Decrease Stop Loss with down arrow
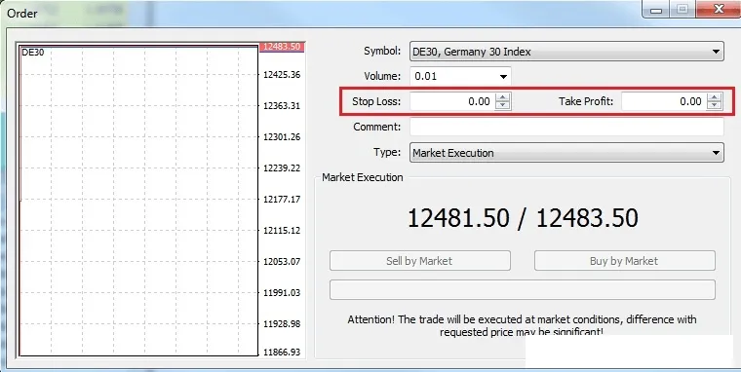 [x=503, y=105]
